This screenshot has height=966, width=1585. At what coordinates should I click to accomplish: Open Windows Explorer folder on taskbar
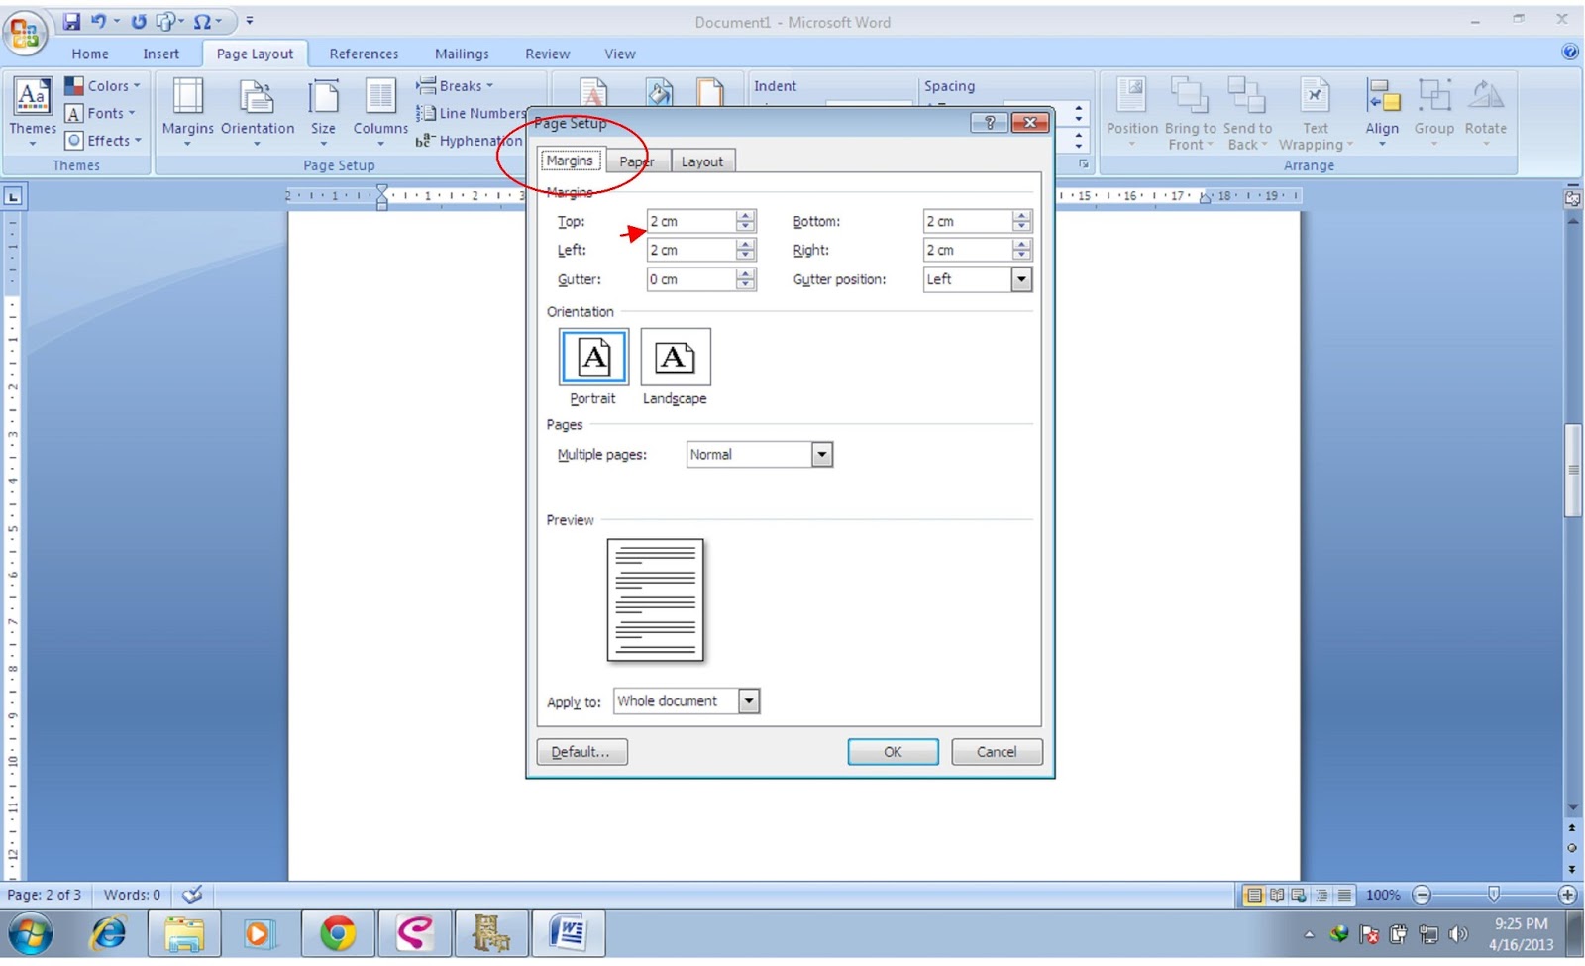[x=184, y=933]
